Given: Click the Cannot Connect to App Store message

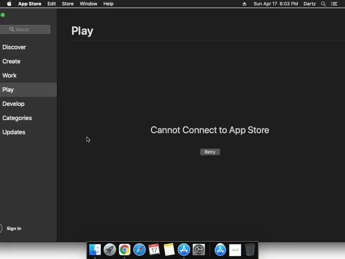Looking at the screenshot, I should (x=210, y=130).
